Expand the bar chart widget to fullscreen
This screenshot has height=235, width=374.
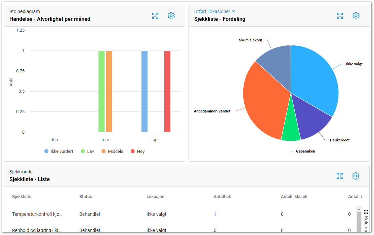(155, 16)
